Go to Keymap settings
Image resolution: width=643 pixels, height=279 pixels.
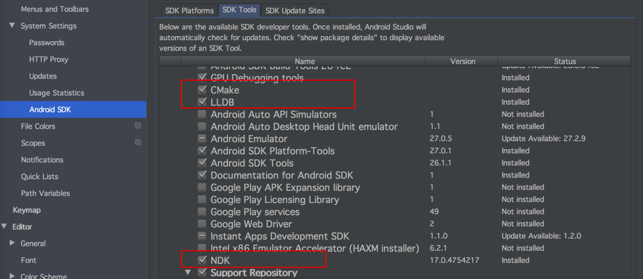click(27, 210)
